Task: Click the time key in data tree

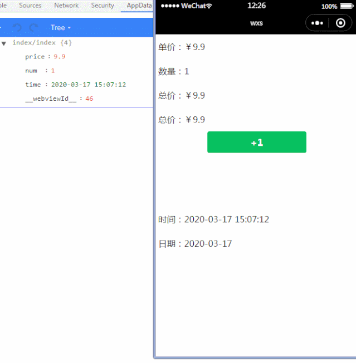Action: tap(33, 85)
